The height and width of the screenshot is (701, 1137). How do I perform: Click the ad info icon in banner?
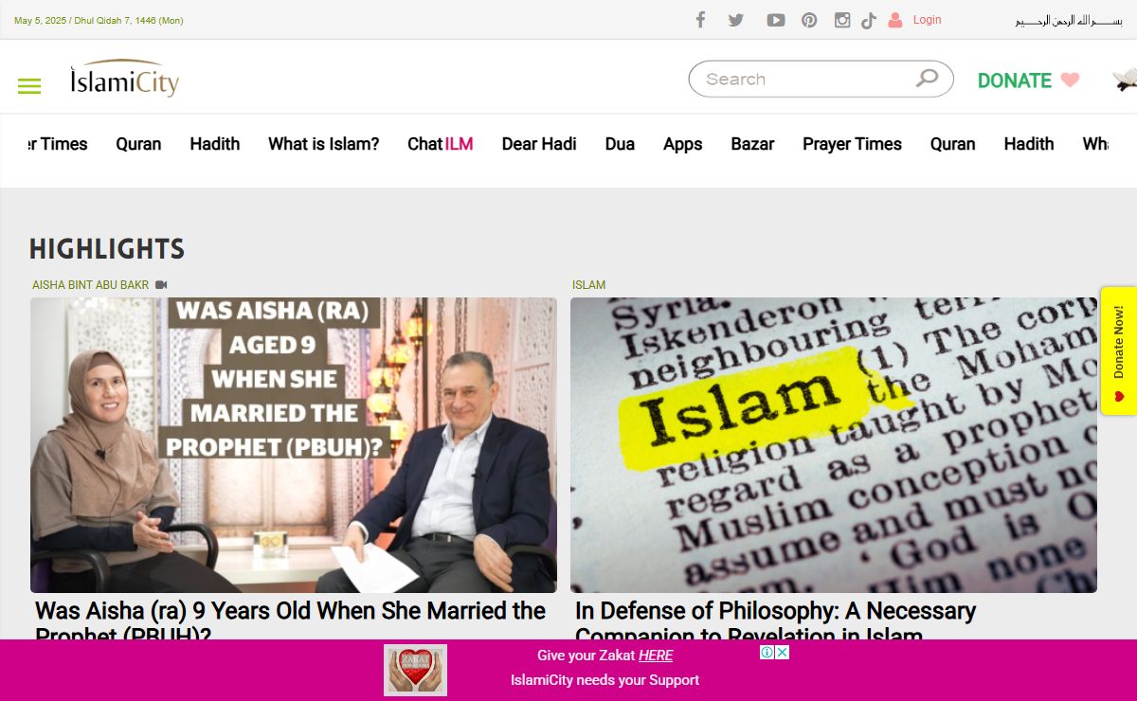pyautogui.click(x=767, y=652)
